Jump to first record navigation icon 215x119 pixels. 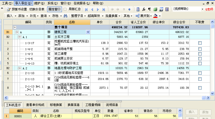[x=86, y=9]
